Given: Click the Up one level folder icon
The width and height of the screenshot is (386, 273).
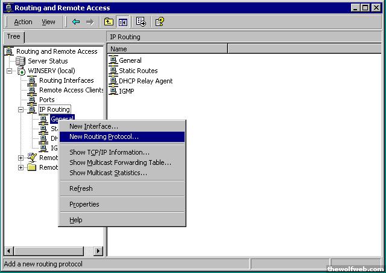Looking at the screenshot, I should tap(109, 22).
